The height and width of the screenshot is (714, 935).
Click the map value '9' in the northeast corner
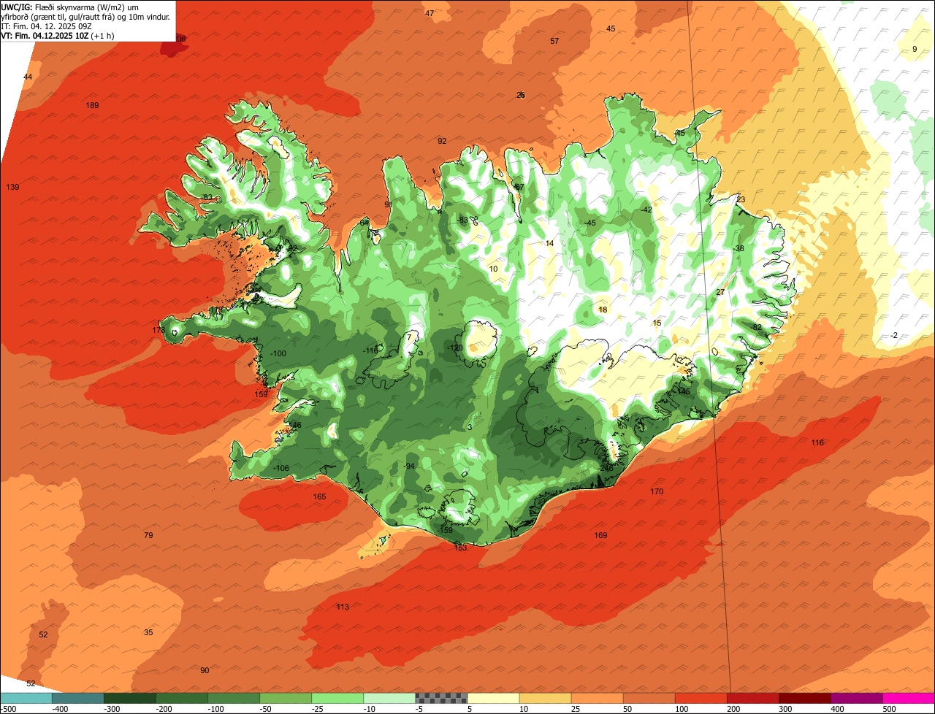click(x=915, y=50)
